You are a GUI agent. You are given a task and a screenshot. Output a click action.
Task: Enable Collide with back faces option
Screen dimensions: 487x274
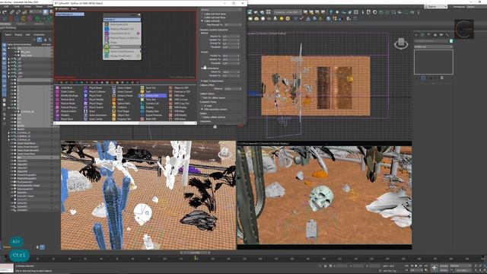[213, 18]
